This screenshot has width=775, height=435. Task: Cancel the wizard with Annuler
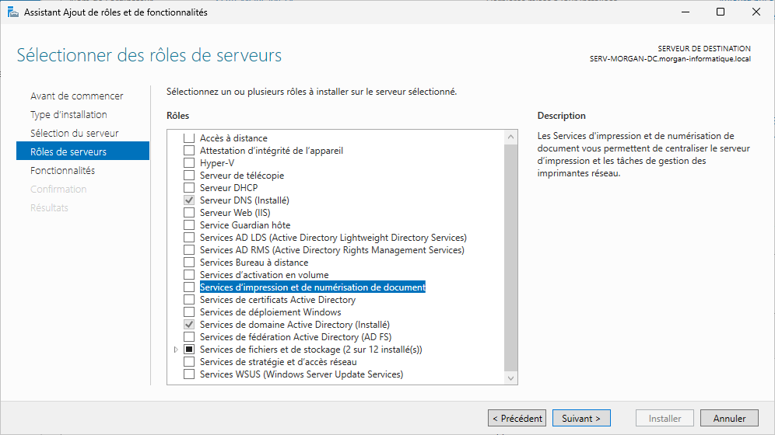729,419
